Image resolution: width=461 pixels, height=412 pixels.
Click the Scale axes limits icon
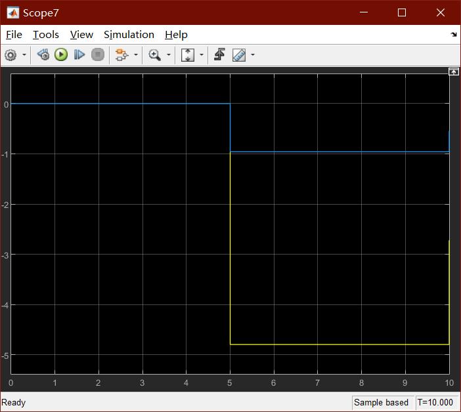click(x=188, y=55)
